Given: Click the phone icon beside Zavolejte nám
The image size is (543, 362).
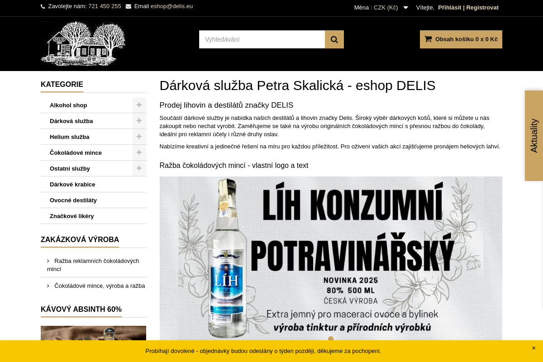Looking at the screenshot, I should click(43, 6).
